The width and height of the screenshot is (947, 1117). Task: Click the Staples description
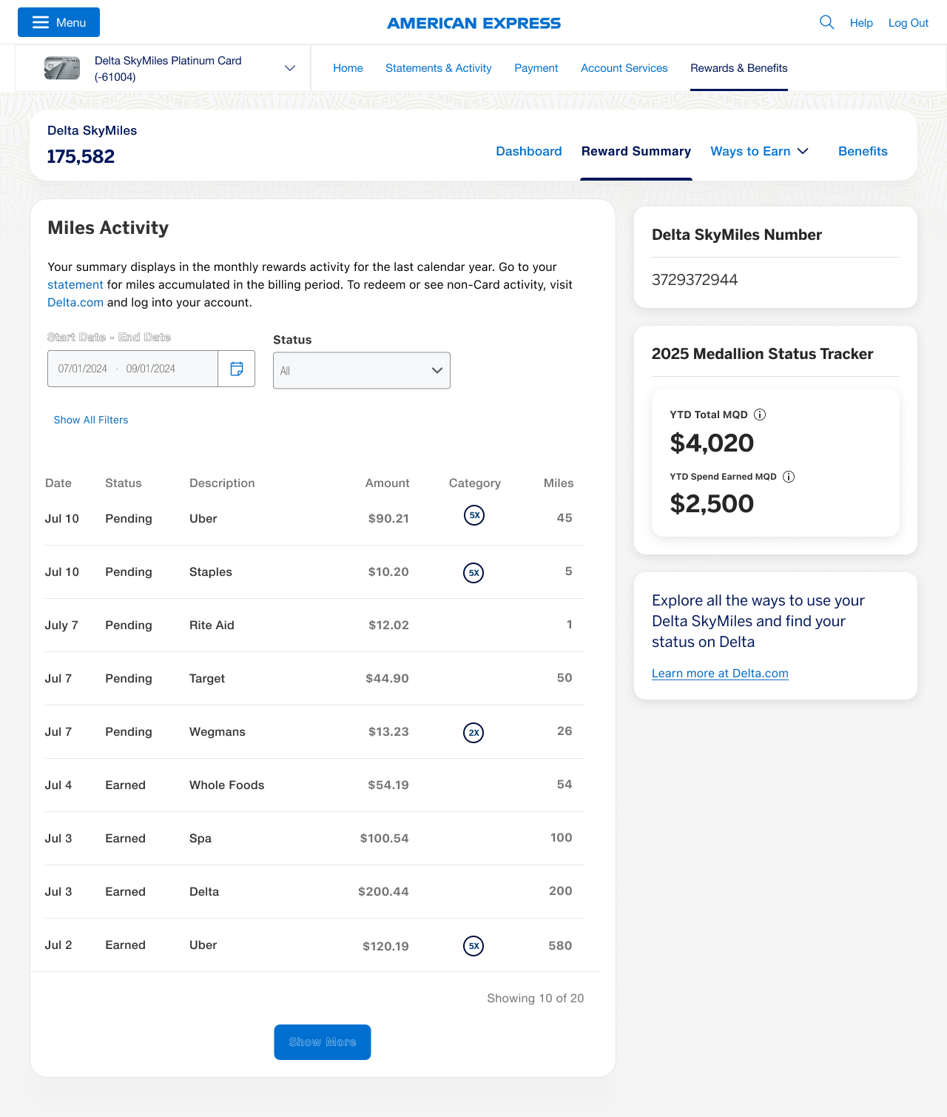pos(211,572)
